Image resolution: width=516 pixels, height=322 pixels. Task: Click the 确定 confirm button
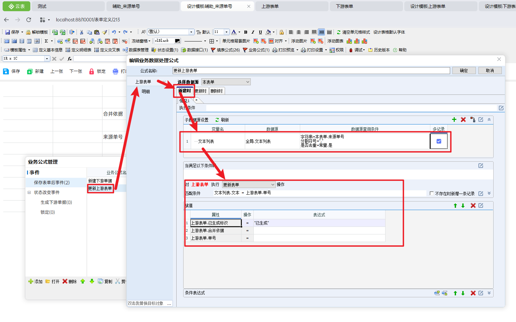[x=464, y=70]
